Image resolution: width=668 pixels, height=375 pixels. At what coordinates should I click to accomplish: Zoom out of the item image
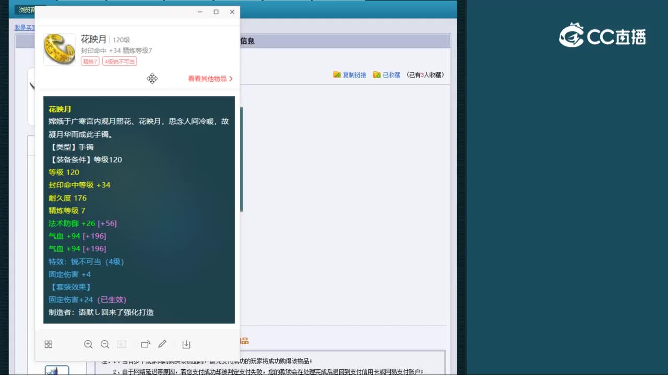pos(105,344)
